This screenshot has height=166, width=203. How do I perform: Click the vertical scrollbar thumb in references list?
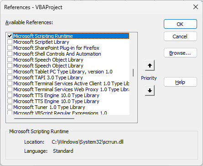(133, 73)
